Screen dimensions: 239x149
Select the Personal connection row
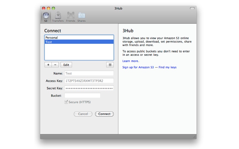coord(79,38)
